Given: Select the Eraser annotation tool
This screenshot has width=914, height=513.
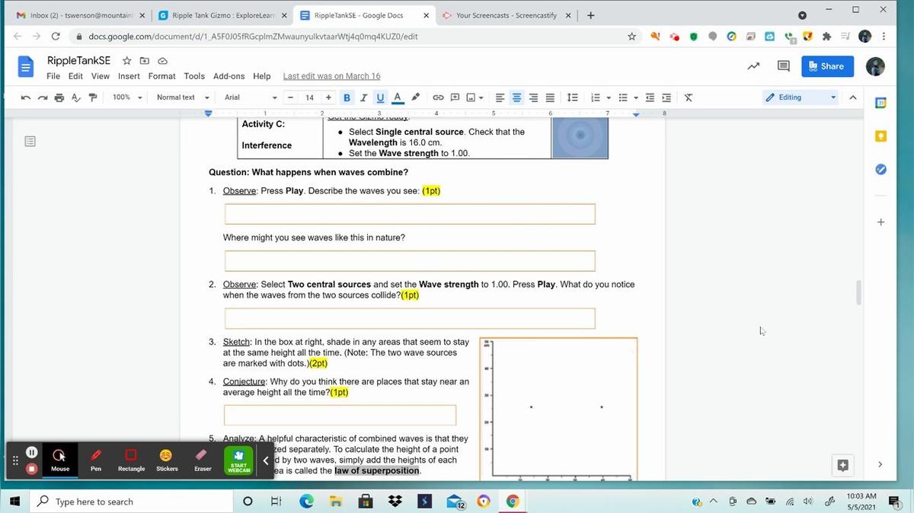Looking at the screenshot, I should click(x=202, y=460).
